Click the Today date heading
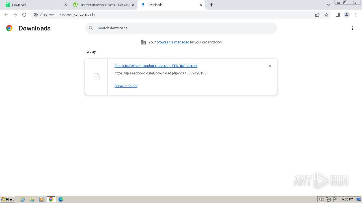 pyautogui.click(x=90, y=51)
